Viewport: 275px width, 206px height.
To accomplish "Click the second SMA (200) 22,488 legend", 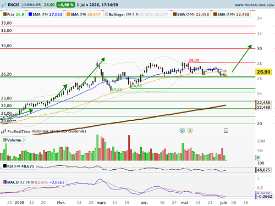I will [232, 14].
